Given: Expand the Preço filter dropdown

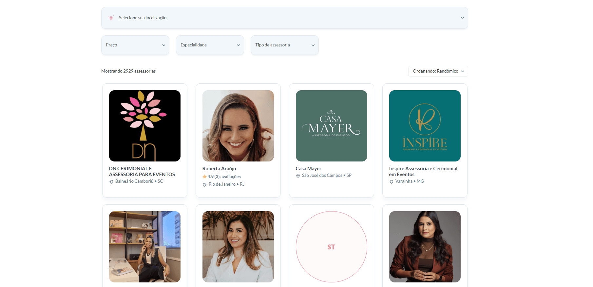Looking at the screenshot, I should [135, 45].
